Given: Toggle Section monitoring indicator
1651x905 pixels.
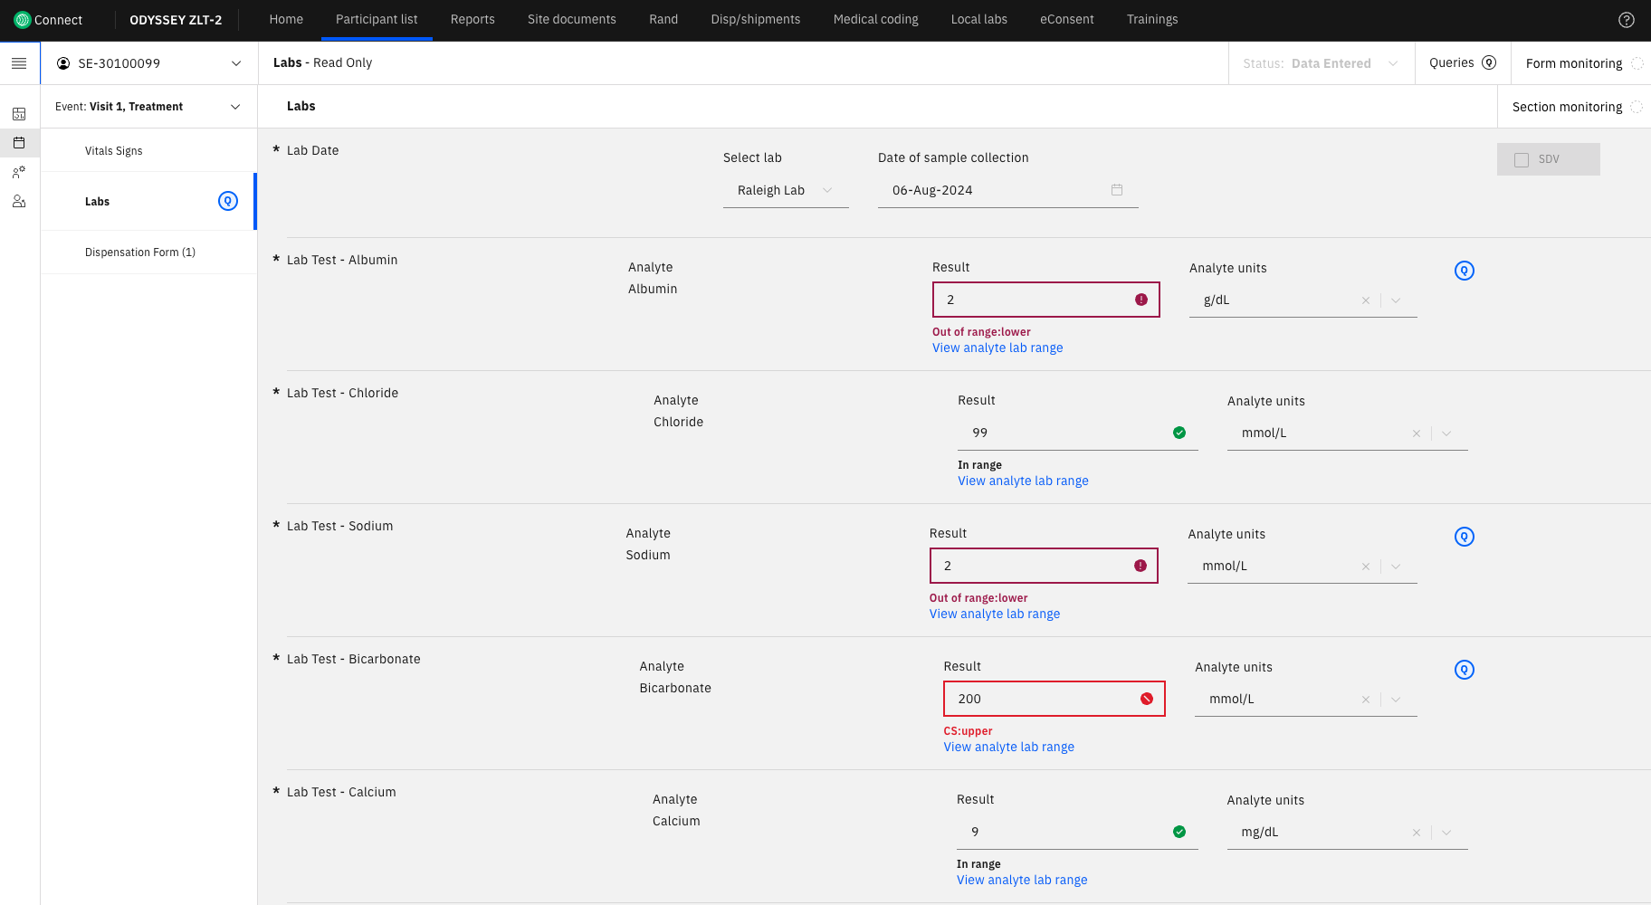Looking at the screenshot, I should [1637, 107].
